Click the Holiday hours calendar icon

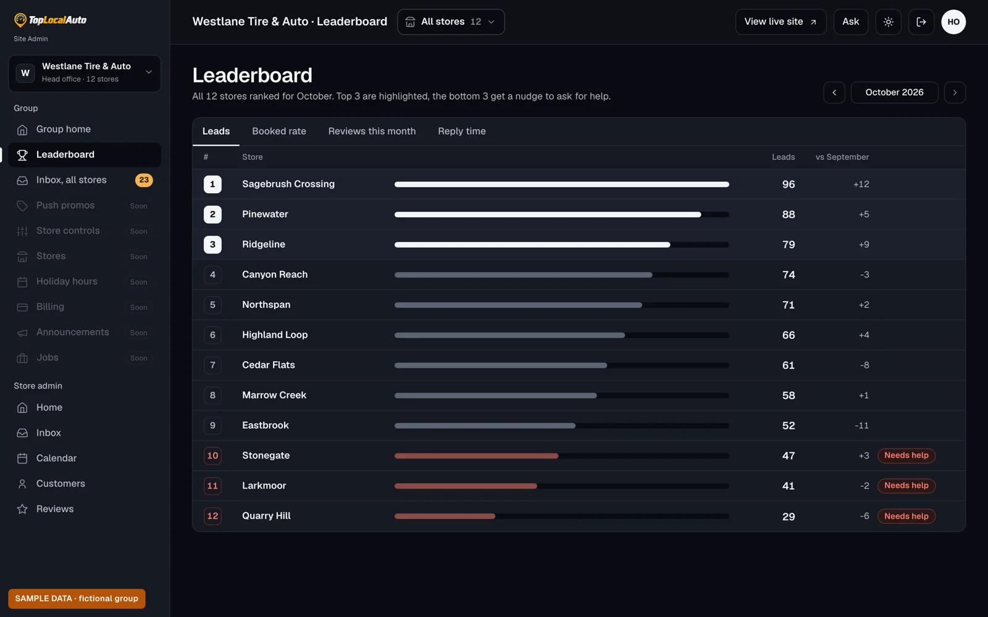coord(22,281)
